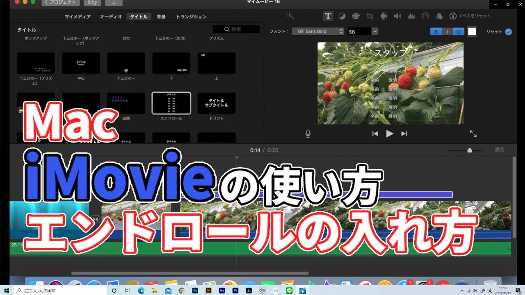Open After Effects from the Windows taskbar
Screen dimensions: 525x295
coord(222,290)
